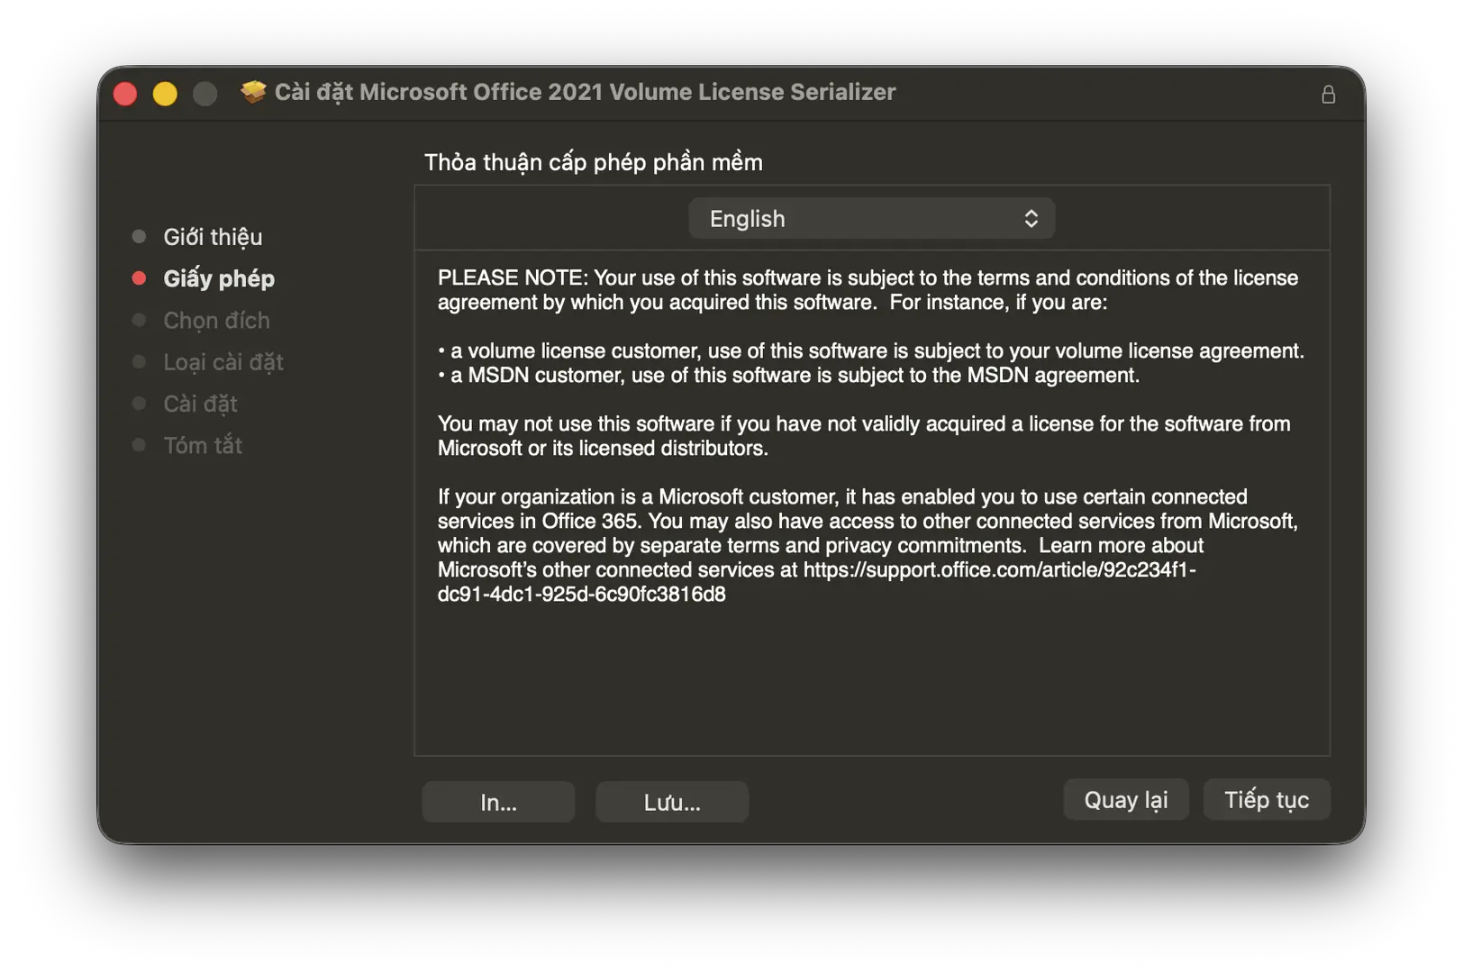This screenshot has width=1463, height=973.
Task: Click the lock icon in the title bar
Action: (1328, 95)
